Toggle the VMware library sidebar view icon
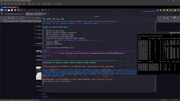Image resolution: width=180 pixels, height=101 pixels. pos(43,4)
